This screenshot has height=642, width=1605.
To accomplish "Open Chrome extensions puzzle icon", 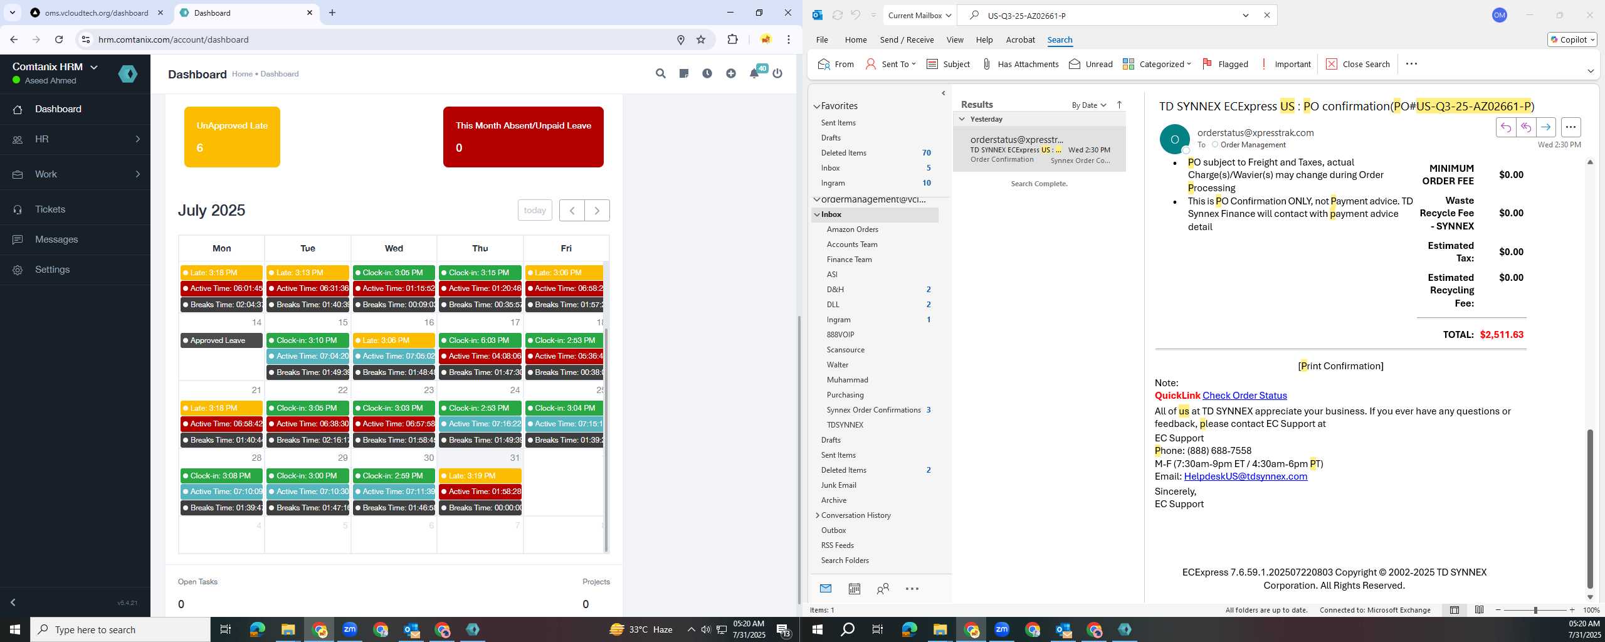I will click(x=732, y=39).
